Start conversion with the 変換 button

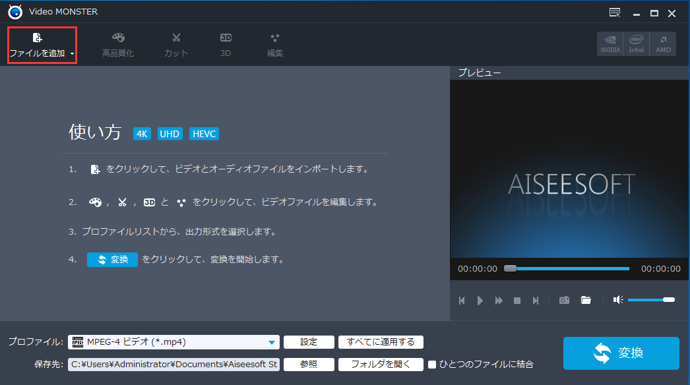pyautogui.click(x=621, y=353)
